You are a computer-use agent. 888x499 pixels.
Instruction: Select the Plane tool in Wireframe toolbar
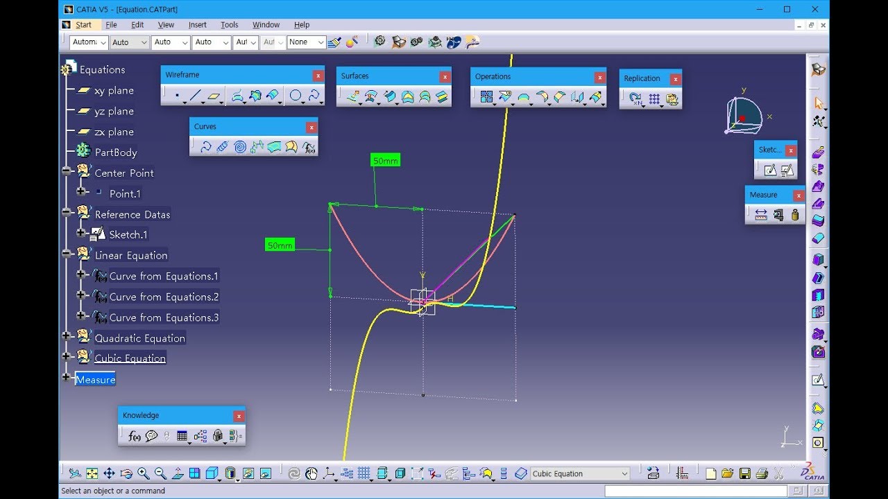tap(215, 96)
